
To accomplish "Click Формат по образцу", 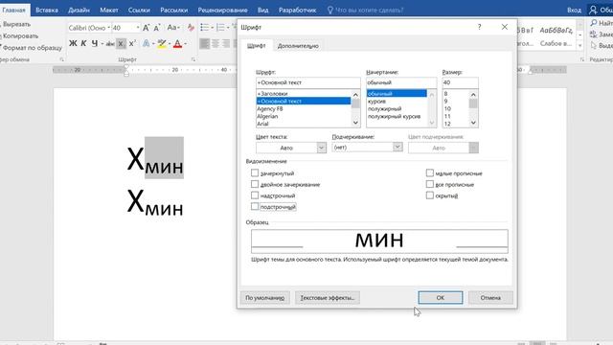I will (32, 48).
